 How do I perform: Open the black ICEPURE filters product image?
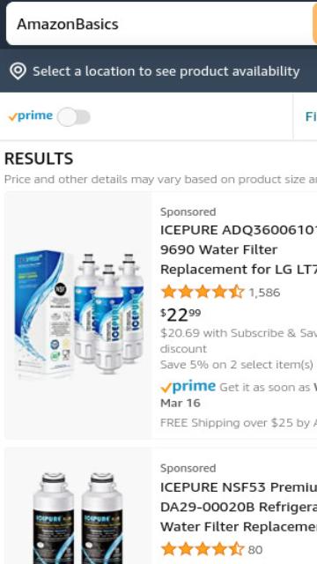tap(78, 506)
